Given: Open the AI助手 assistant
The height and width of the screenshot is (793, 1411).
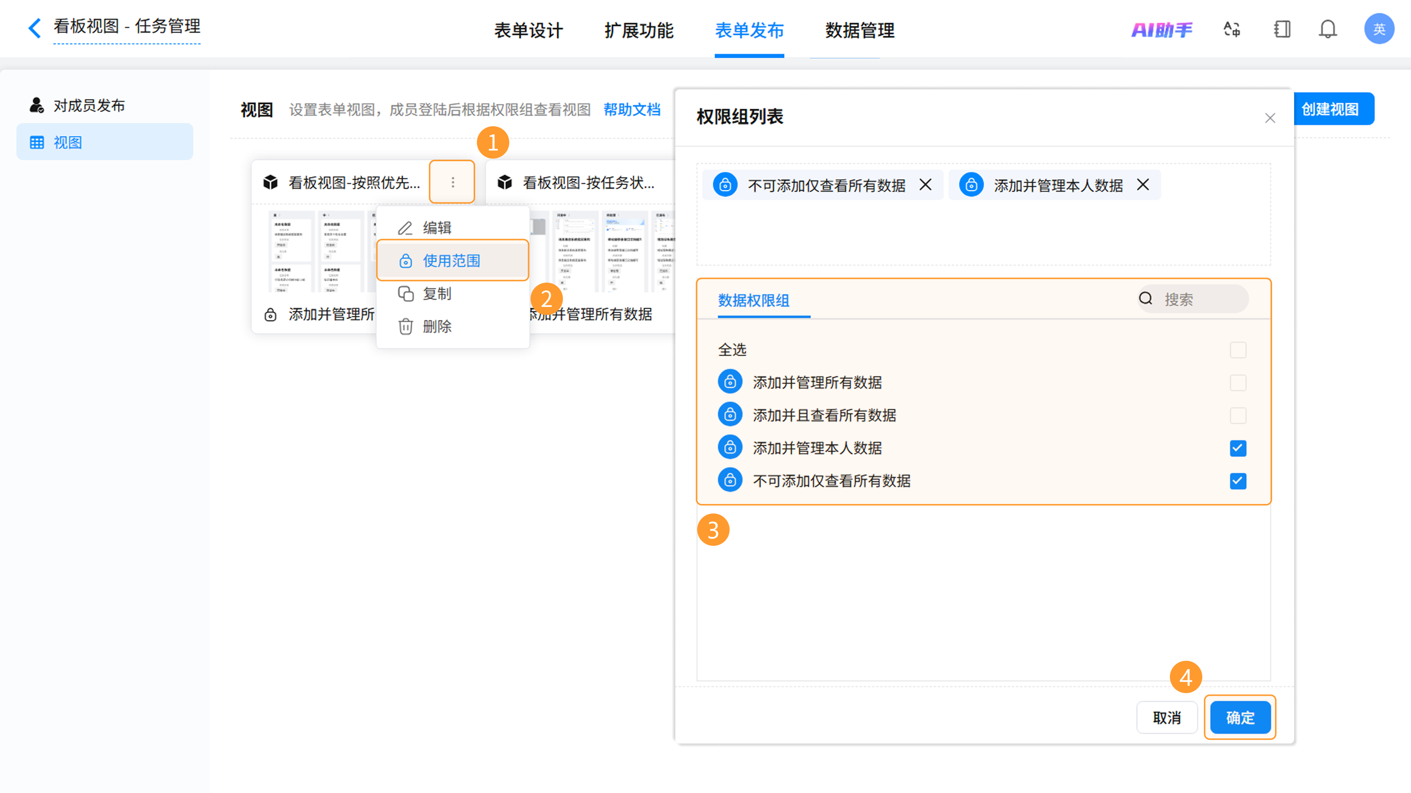Looking at the screenshot, I should (1161, 29).
